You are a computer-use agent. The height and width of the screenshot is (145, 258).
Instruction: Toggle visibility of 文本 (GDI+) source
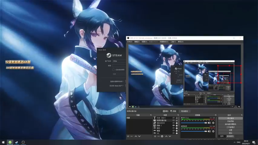(x=174, y=118)
